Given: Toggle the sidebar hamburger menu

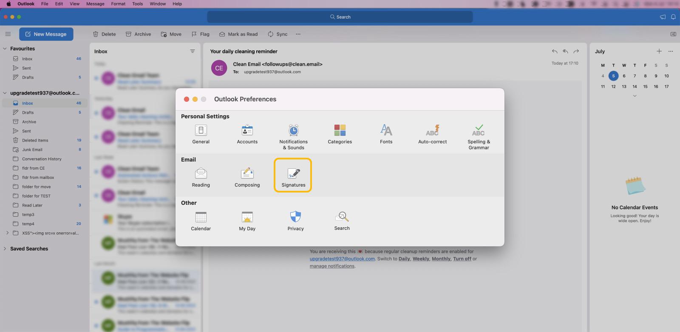Looking at the screenshot, I should click(8, 34).
